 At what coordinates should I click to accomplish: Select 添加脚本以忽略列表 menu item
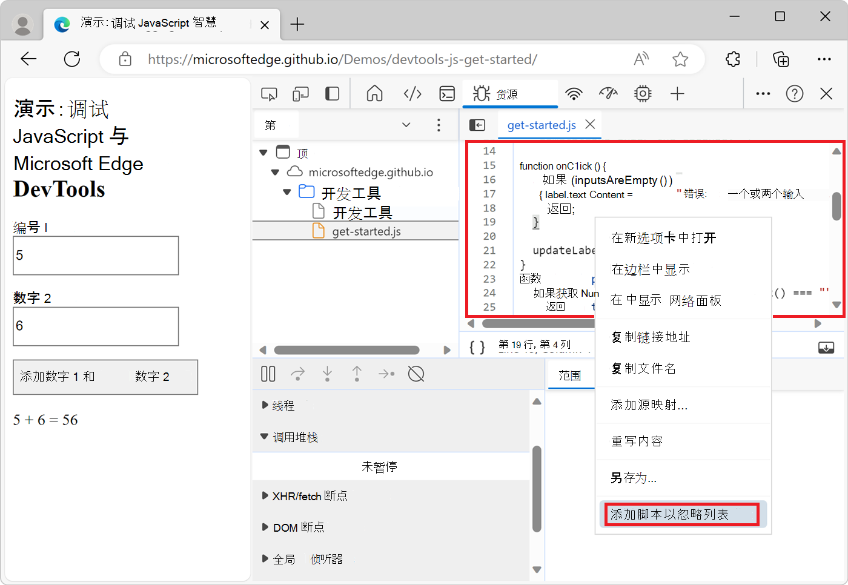[x=683, y=515]
